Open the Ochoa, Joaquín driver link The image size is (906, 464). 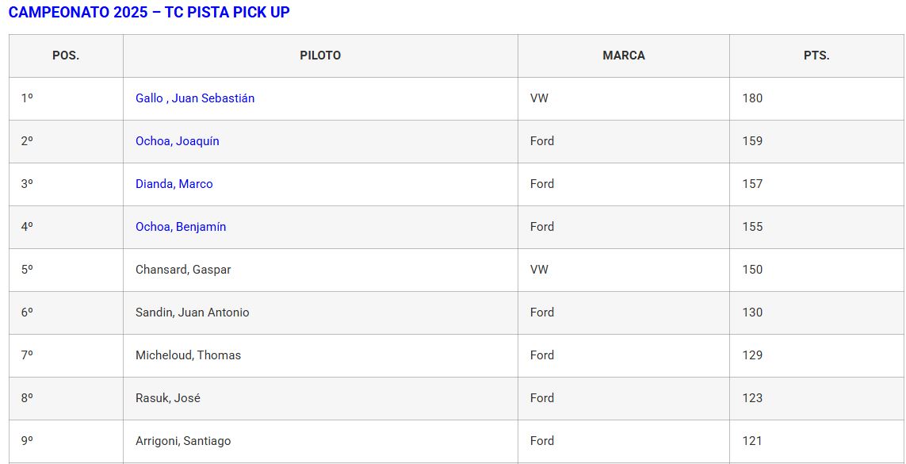coord(178,141)
